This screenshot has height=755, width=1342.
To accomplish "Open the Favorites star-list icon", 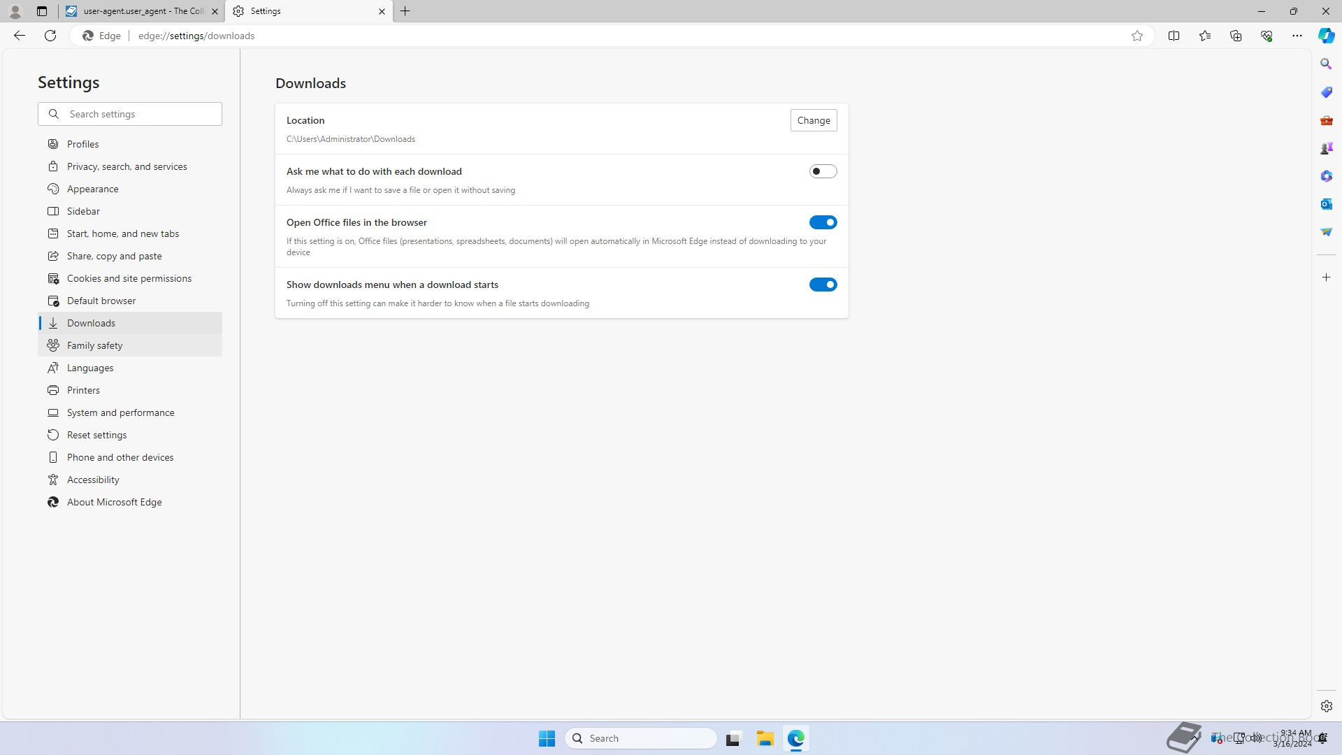I will 1205,36.
